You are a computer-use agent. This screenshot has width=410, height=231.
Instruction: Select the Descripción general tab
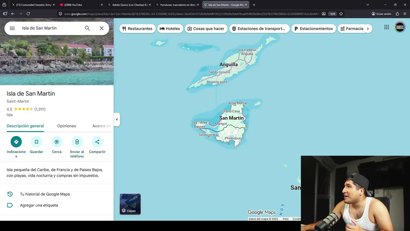click(25, 126)
